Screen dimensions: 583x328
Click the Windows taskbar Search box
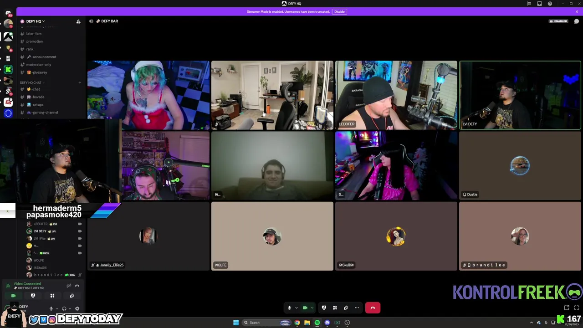(x=267, y=323)
